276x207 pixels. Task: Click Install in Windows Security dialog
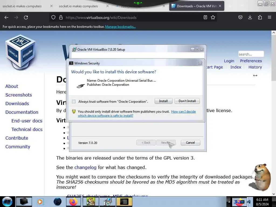click(163, 101)
